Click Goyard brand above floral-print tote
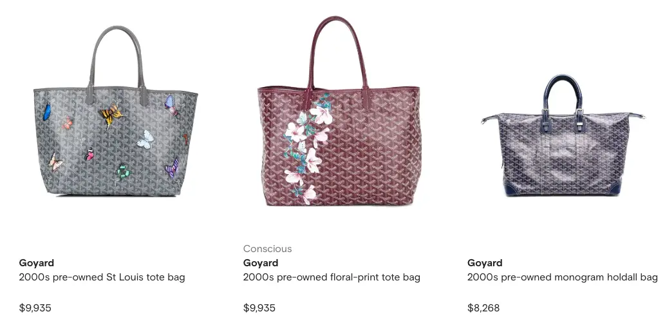This screenshot has width=665, height=332. tap(261, 263)
